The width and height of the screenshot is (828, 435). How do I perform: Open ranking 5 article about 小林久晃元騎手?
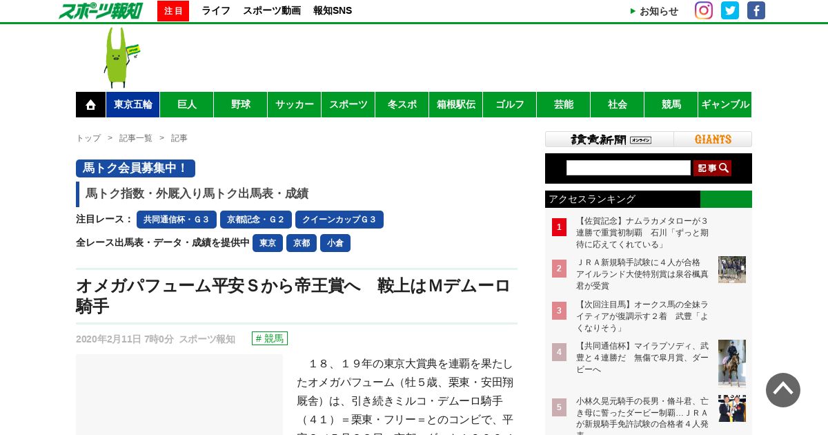click(642, 415)
